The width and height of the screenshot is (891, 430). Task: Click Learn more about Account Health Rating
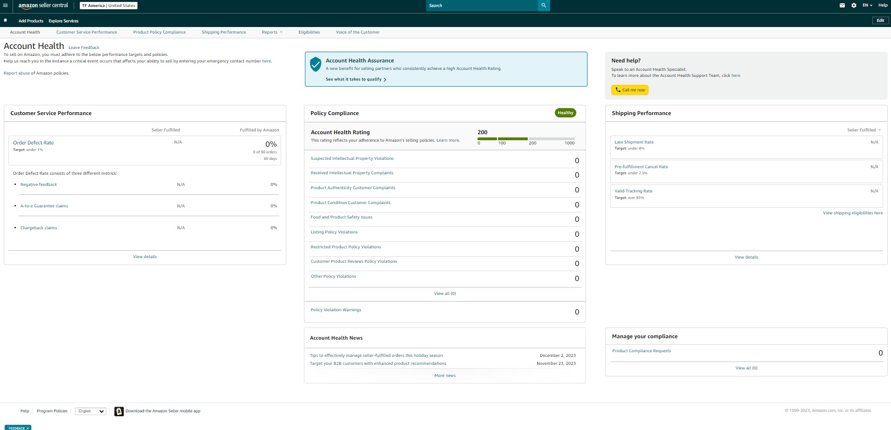pos(448,140)
